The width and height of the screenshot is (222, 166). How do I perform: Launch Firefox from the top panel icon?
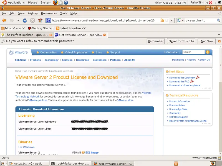(55, 2)
